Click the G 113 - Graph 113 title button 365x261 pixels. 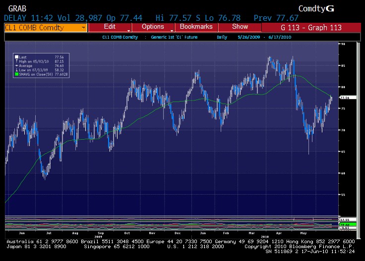[311, 27]
